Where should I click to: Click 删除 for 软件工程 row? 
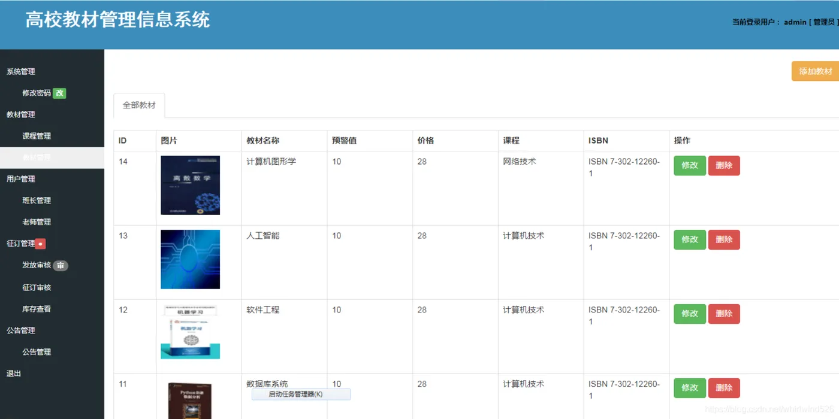tap(724, 314)
